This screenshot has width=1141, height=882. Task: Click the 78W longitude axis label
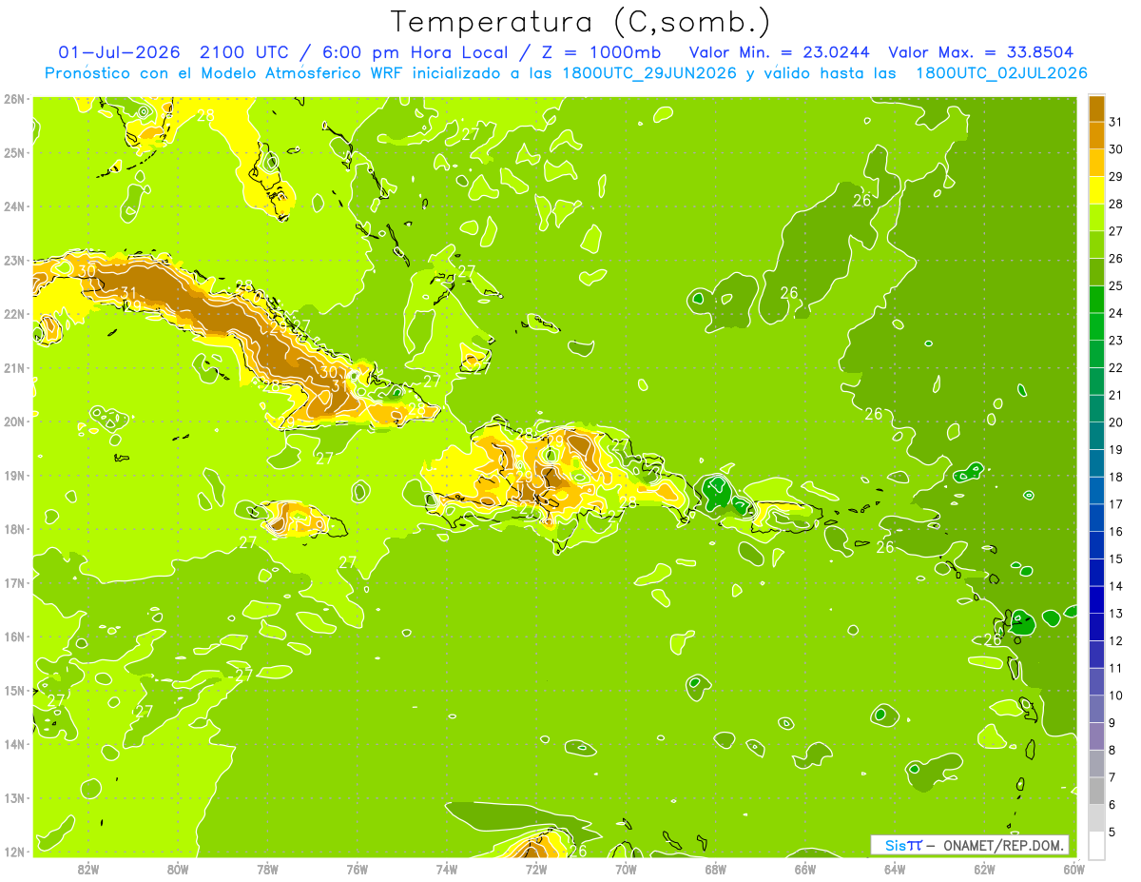click(x=267, y=869)
